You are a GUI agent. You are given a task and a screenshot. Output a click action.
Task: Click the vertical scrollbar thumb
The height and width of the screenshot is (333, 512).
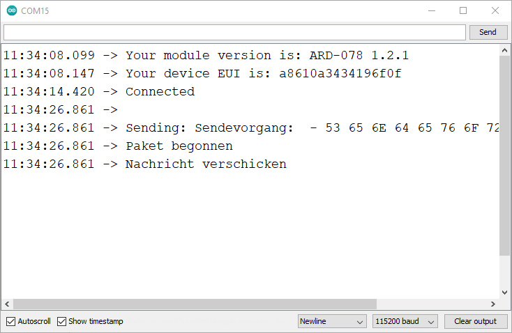click(x=504, y=156)
